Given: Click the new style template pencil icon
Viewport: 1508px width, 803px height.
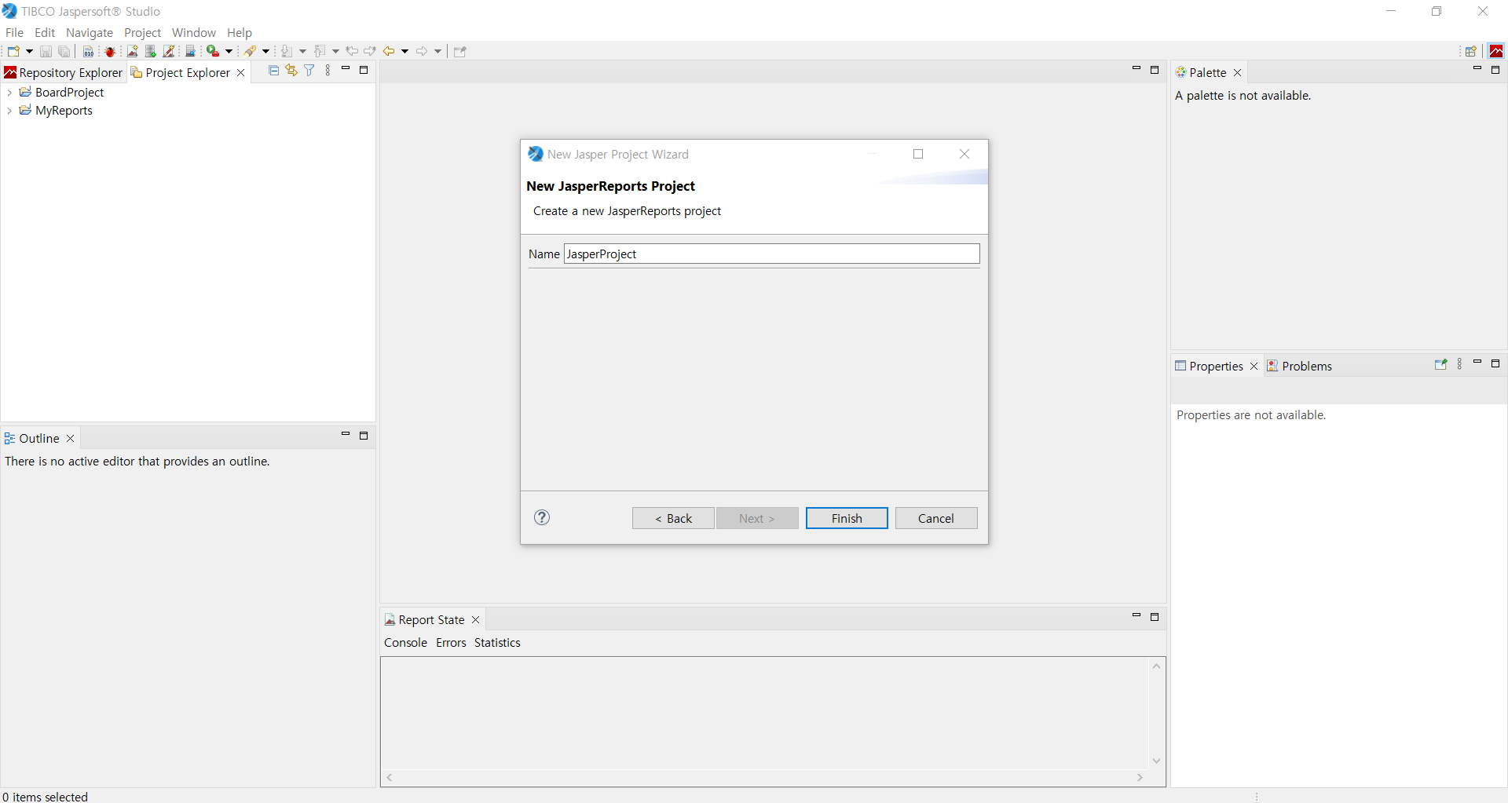Looking at the screenshot, I should point(169,52).
